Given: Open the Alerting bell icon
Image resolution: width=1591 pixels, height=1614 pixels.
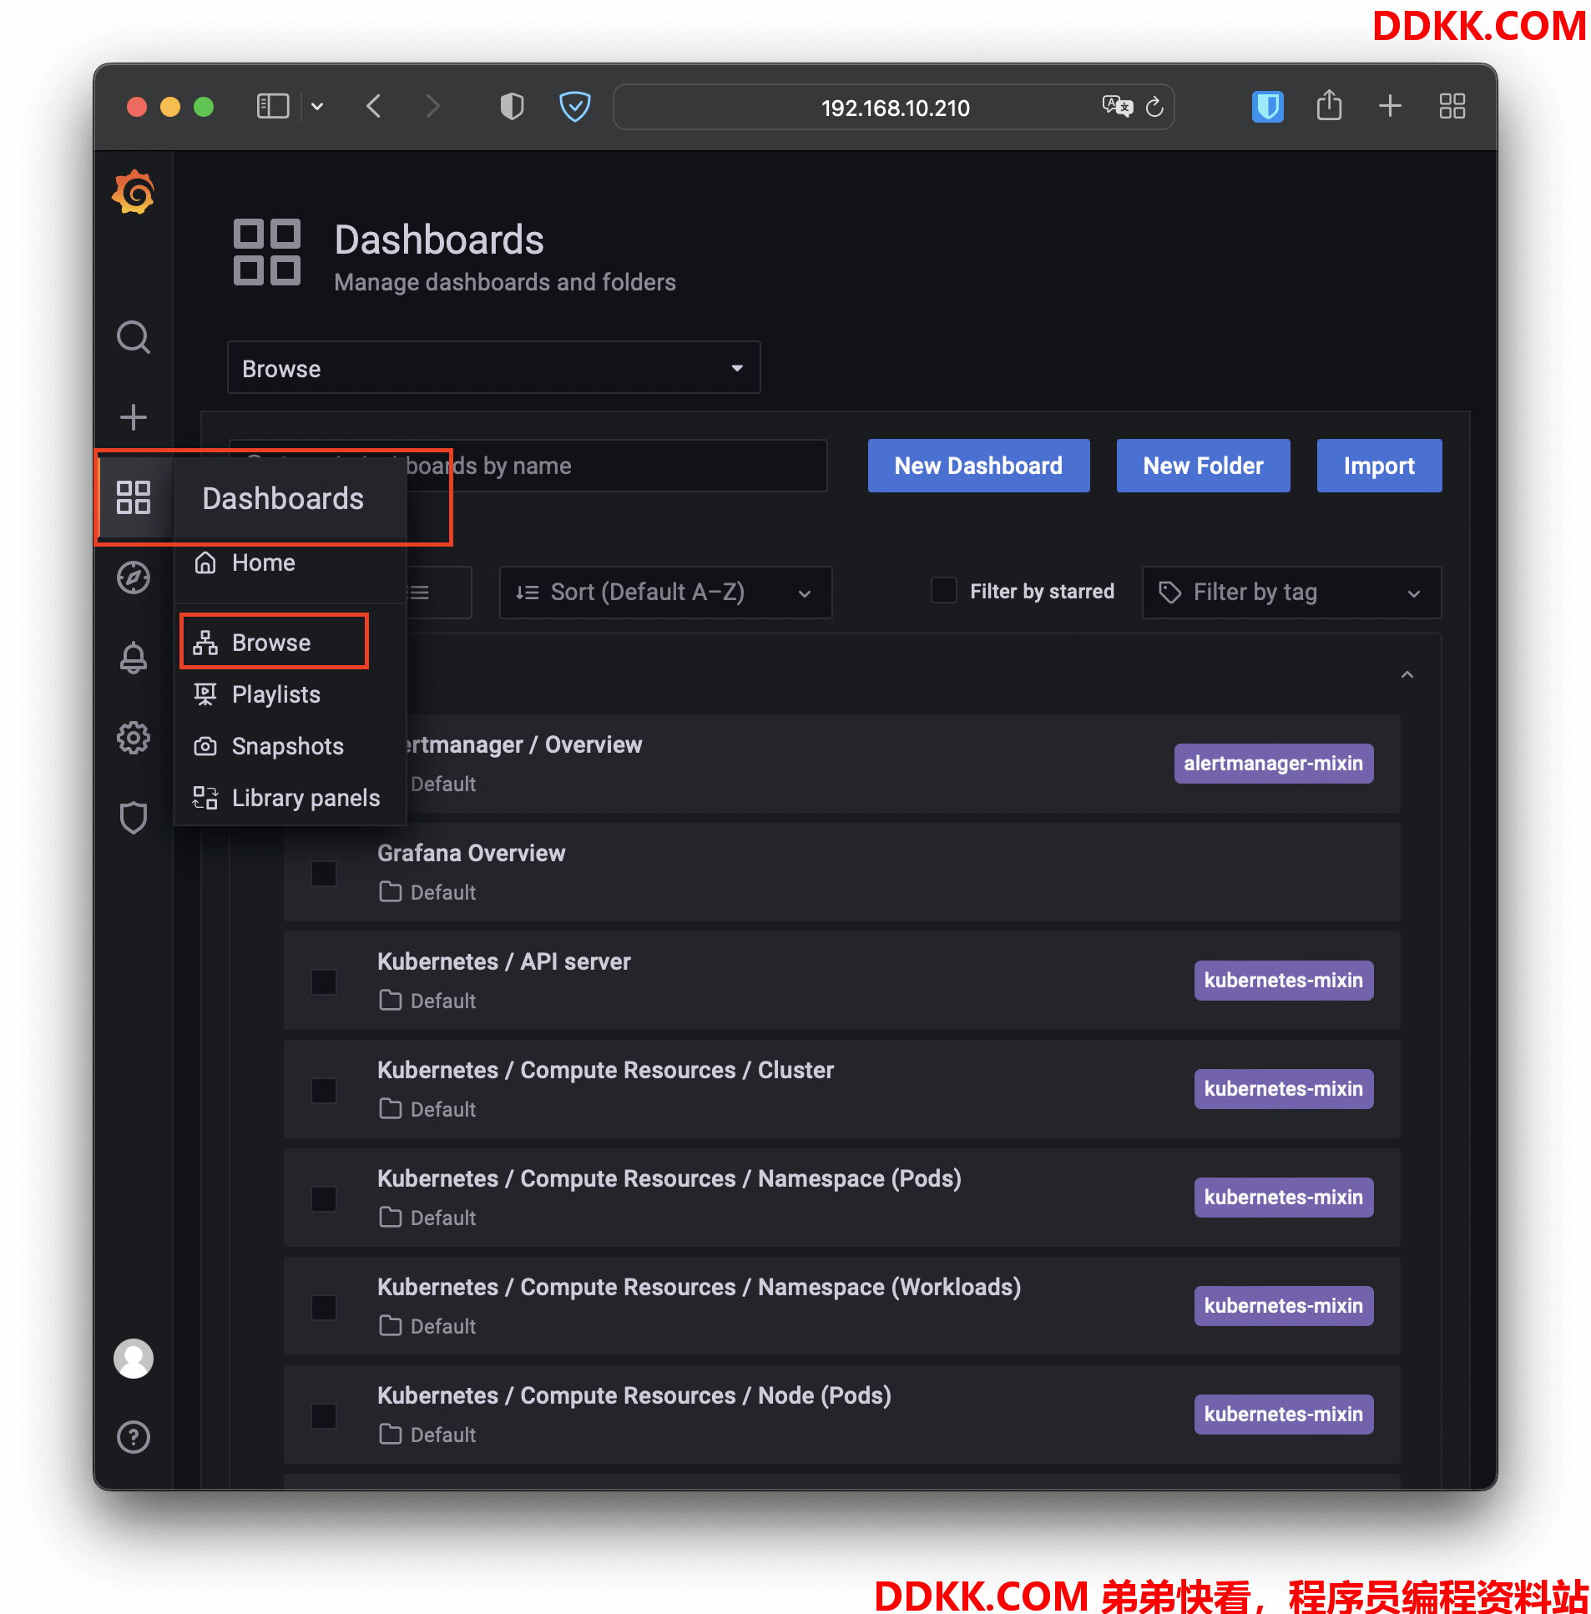Looking at the screenshot, I should click(x=134, y=658).
